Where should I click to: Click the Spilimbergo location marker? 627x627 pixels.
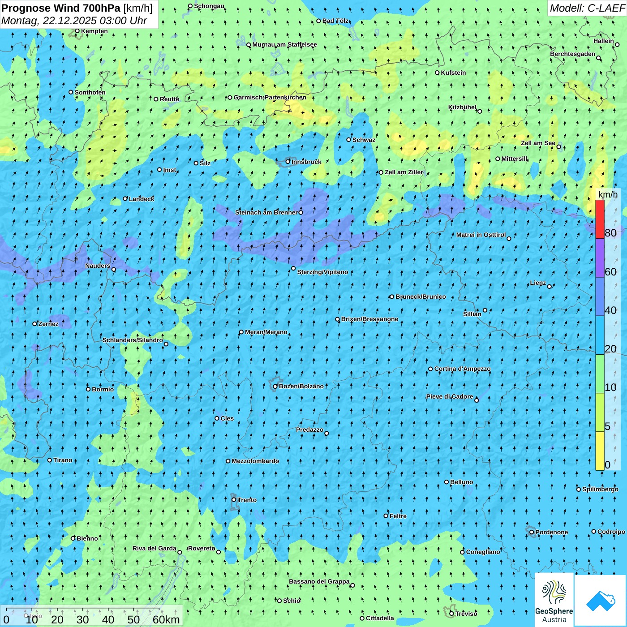tap(579, 490)
